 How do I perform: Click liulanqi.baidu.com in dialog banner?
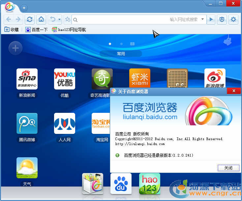click(150, 117)
